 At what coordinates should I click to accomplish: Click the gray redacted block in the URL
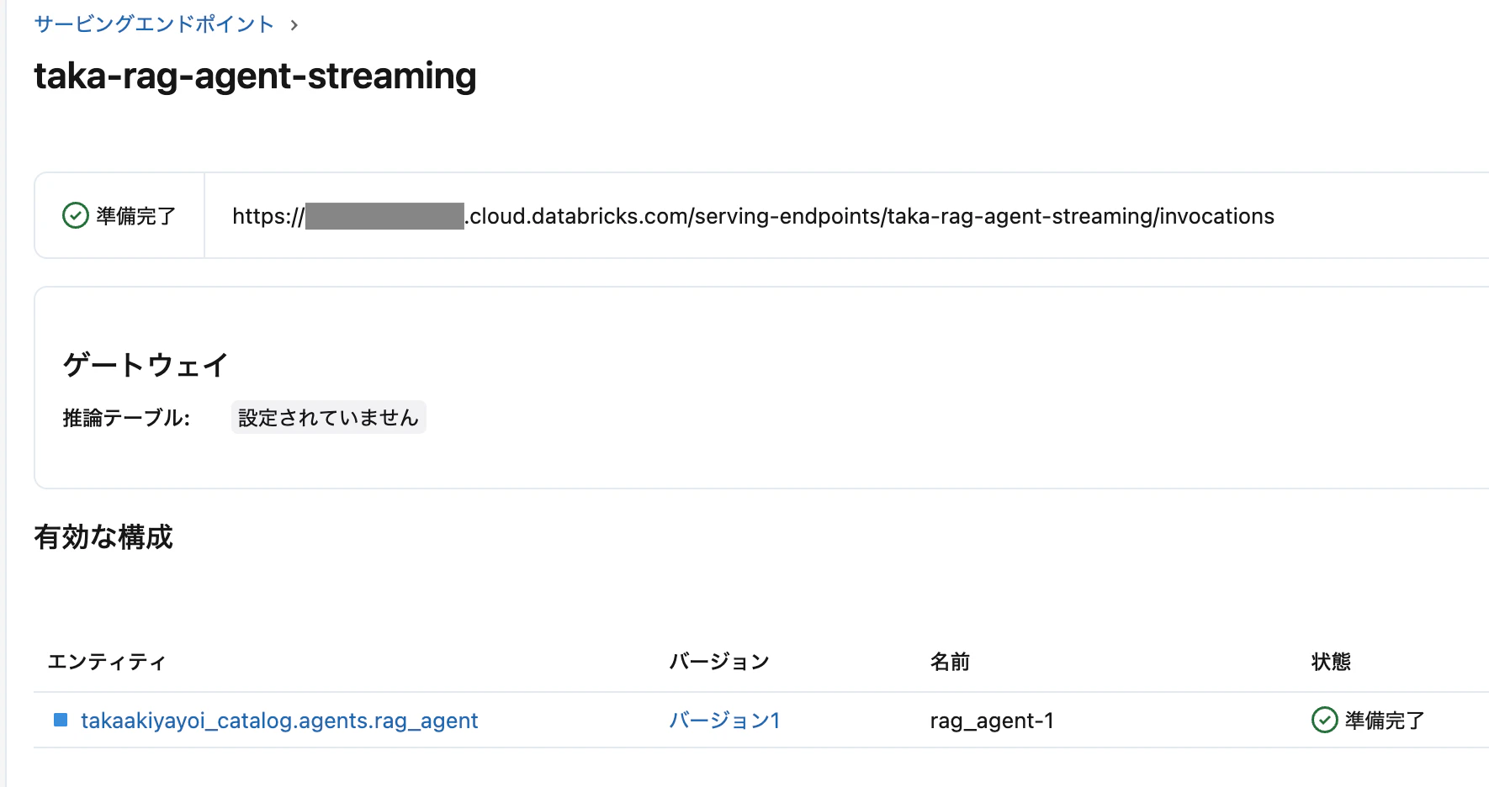[384, 216]
